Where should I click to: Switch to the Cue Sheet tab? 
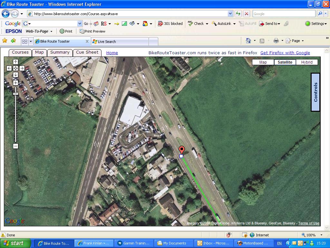[x=87, y=52]
